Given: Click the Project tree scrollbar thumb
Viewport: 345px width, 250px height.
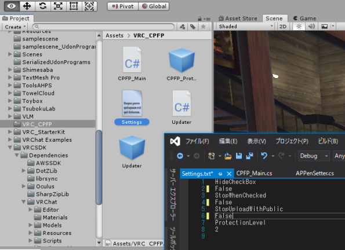Looking at the screenshot, I should 99,167.
